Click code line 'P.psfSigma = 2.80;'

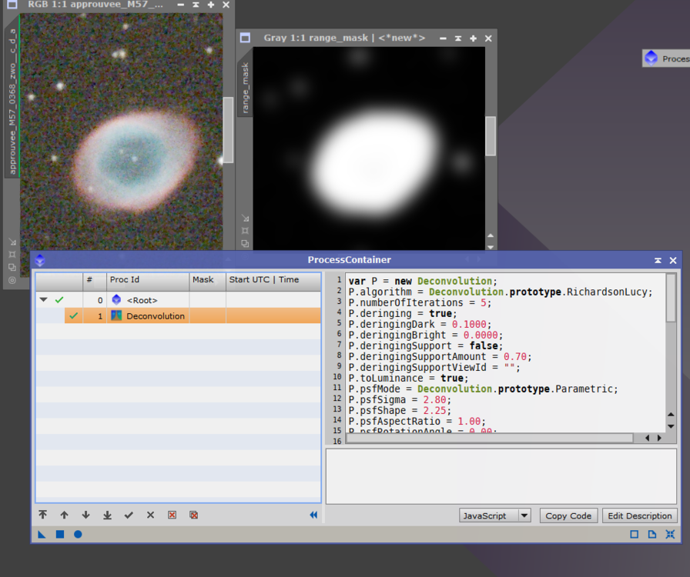point(400,400)
